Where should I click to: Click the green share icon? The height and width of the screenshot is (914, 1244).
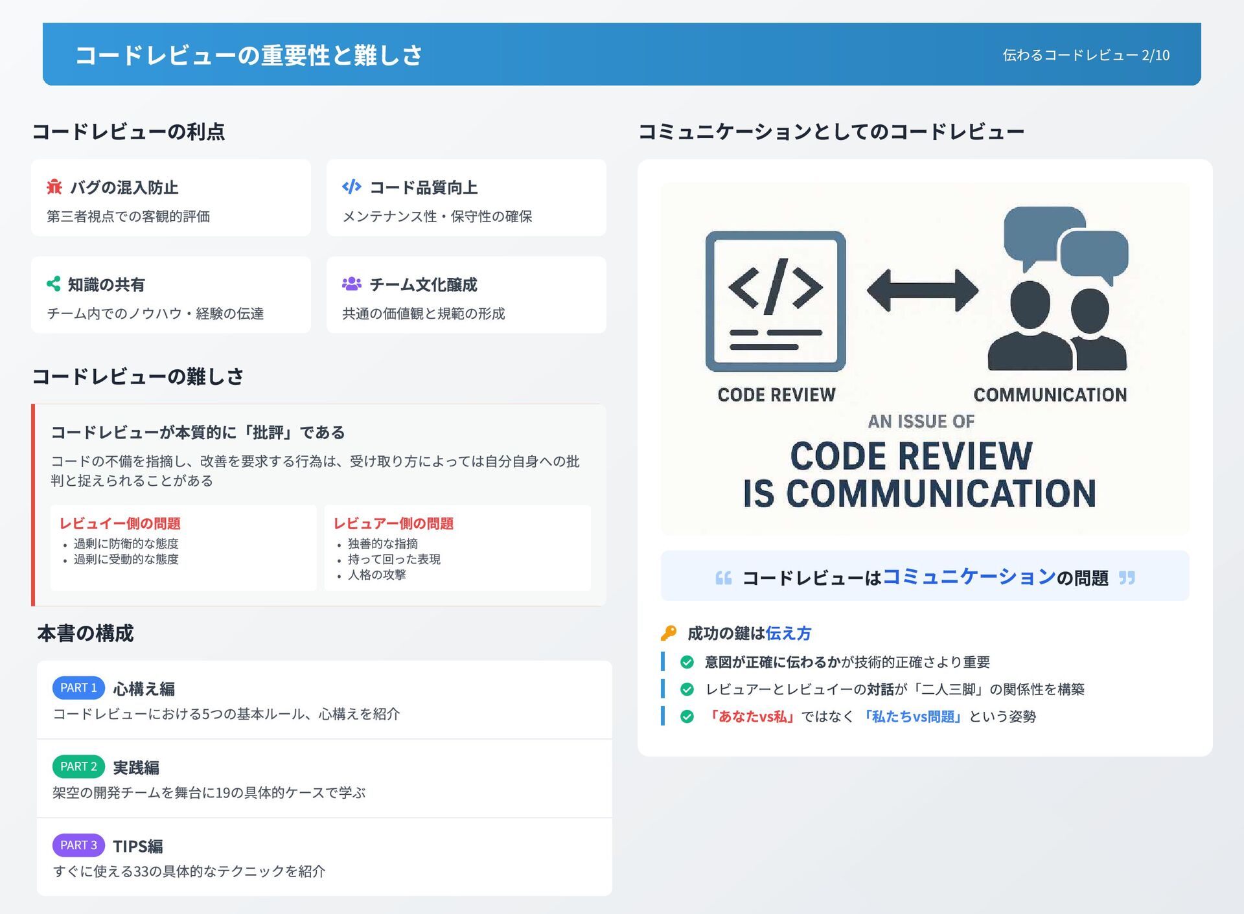coord(54,284)
